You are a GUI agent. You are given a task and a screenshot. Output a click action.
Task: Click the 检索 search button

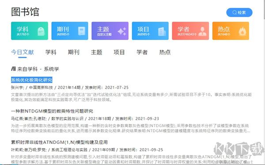coord(239,12)
